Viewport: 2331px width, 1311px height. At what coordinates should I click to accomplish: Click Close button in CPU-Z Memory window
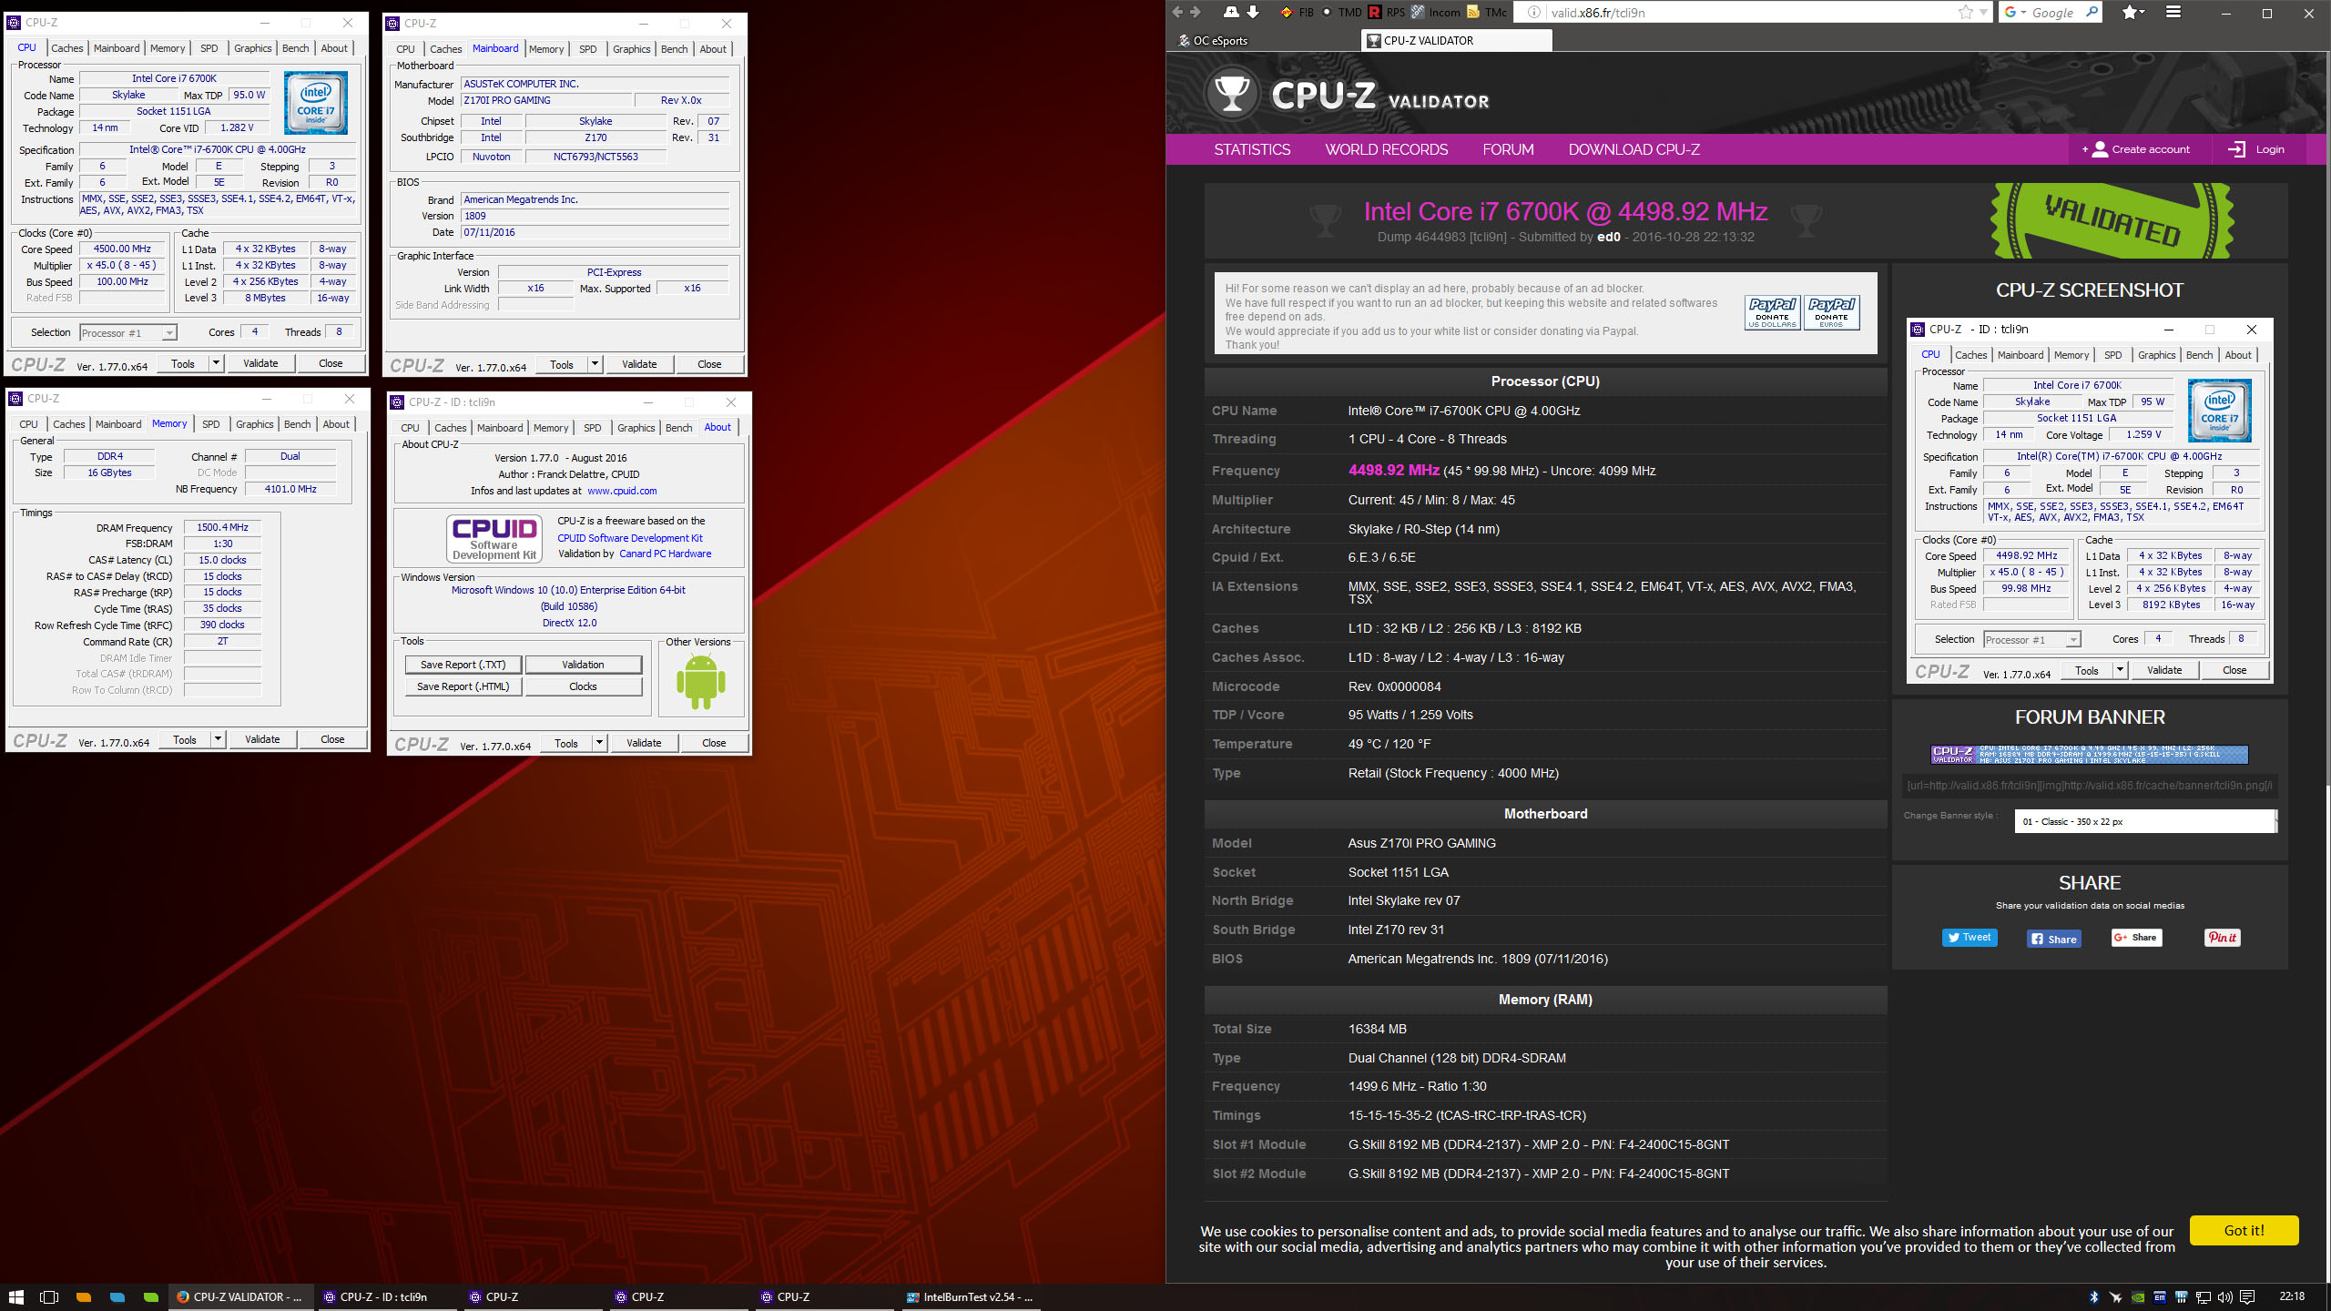click(332, 739)
